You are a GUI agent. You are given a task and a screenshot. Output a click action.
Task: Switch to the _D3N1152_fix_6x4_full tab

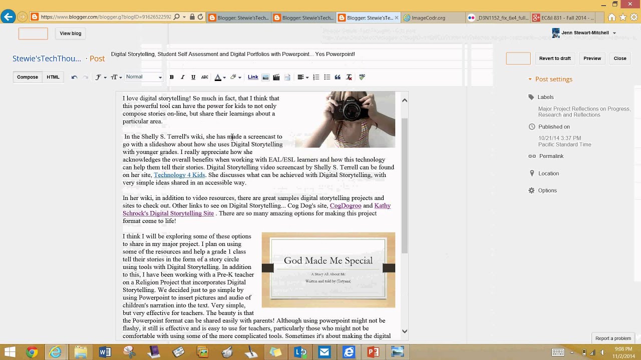[x=498, y=17]
